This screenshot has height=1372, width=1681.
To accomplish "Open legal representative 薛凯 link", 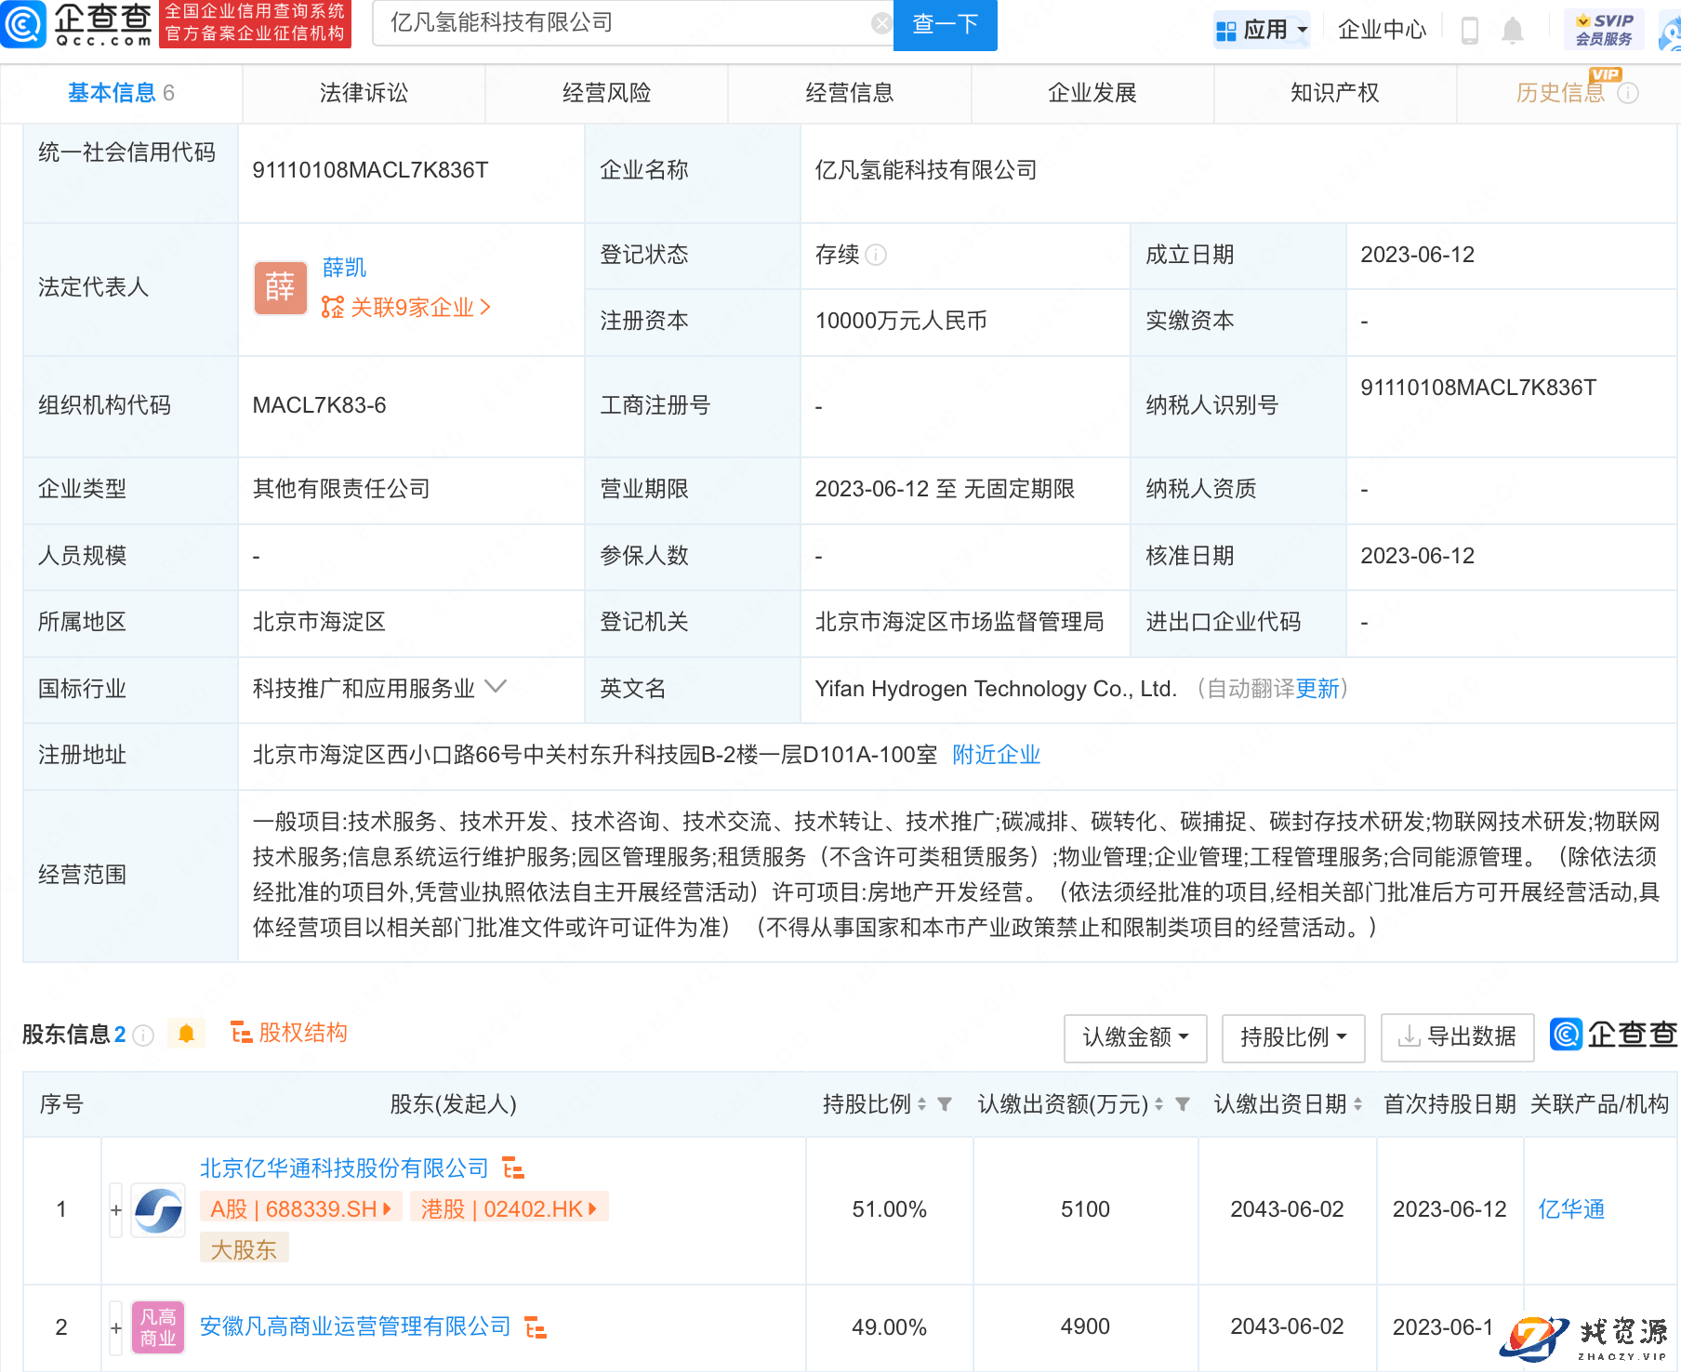I will [x=344, y=268].
